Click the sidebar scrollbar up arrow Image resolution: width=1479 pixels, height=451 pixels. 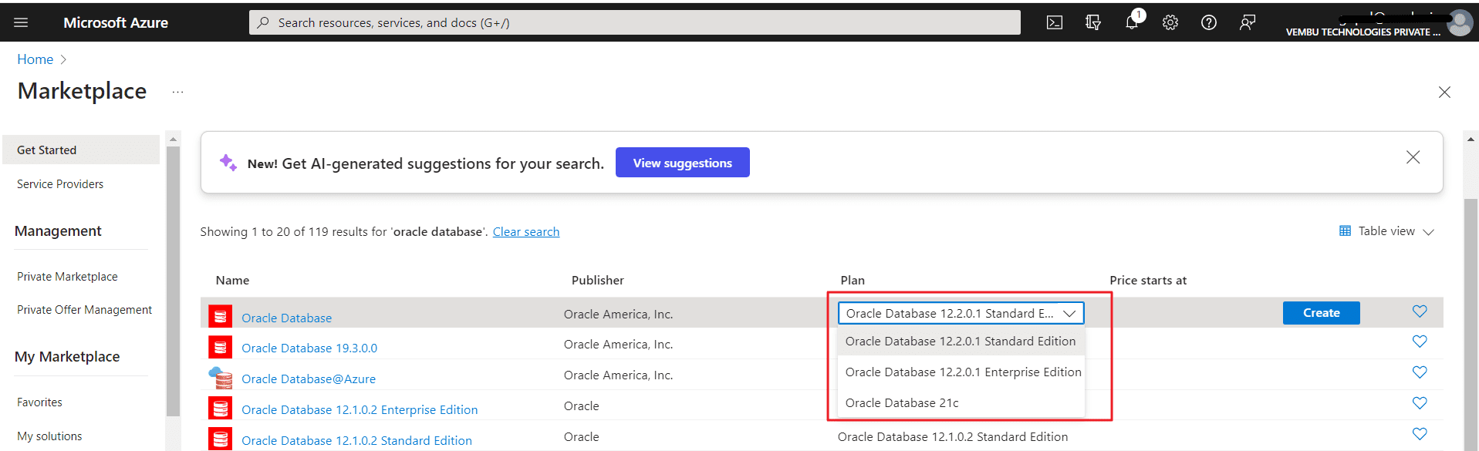point(173,140)
